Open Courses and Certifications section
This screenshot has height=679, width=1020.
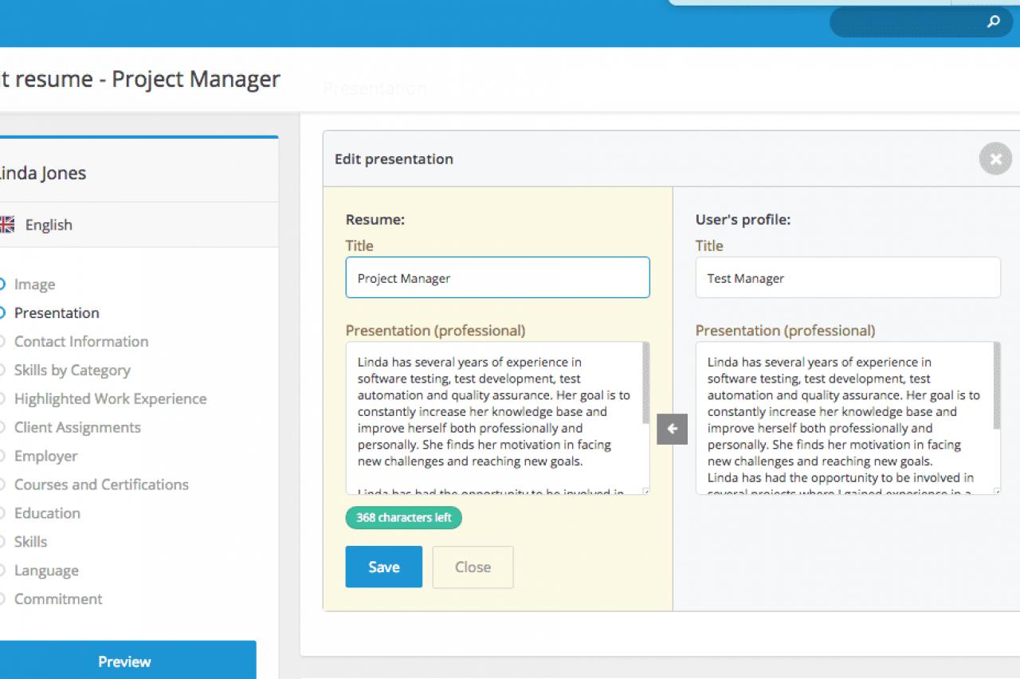click(101, 485)
